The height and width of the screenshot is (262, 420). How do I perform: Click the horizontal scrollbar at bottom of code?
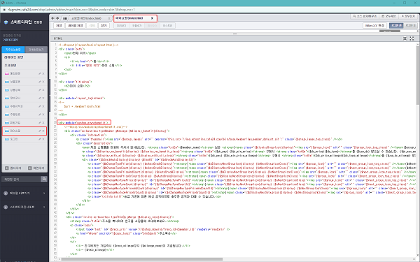pyautogui.click(x=142, y=259)
